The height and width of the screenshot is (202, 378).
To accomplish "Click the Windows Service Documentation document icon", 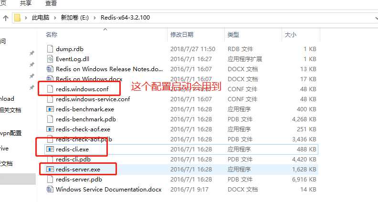I will pos(50,190).
